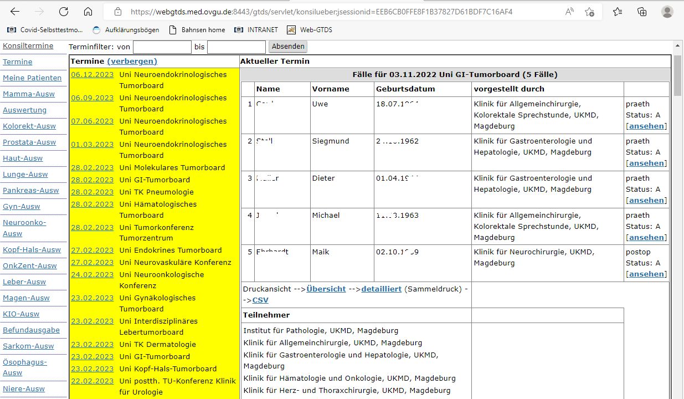Open Befundausgabe in the side menu

coord(31,330)
